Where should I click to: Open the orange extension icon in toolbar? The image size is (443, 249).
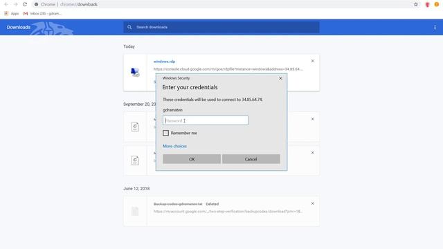(437, 4)
